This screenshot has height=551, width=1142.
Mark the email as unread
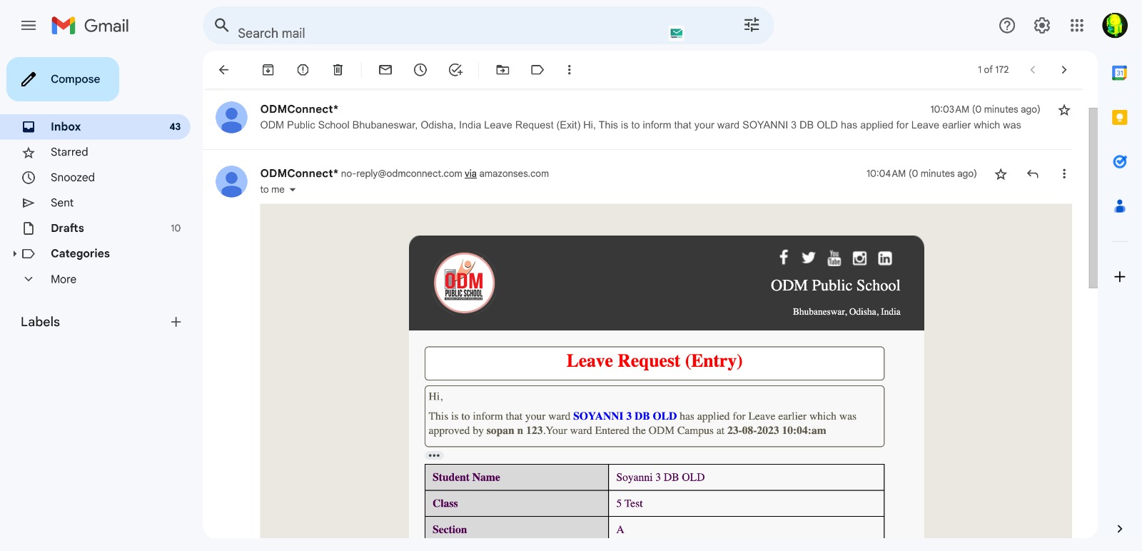point(385,70)
